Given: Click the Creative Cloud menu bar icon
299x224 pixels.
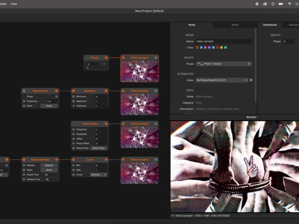Looking at the screenshot, I should point(265,4).
